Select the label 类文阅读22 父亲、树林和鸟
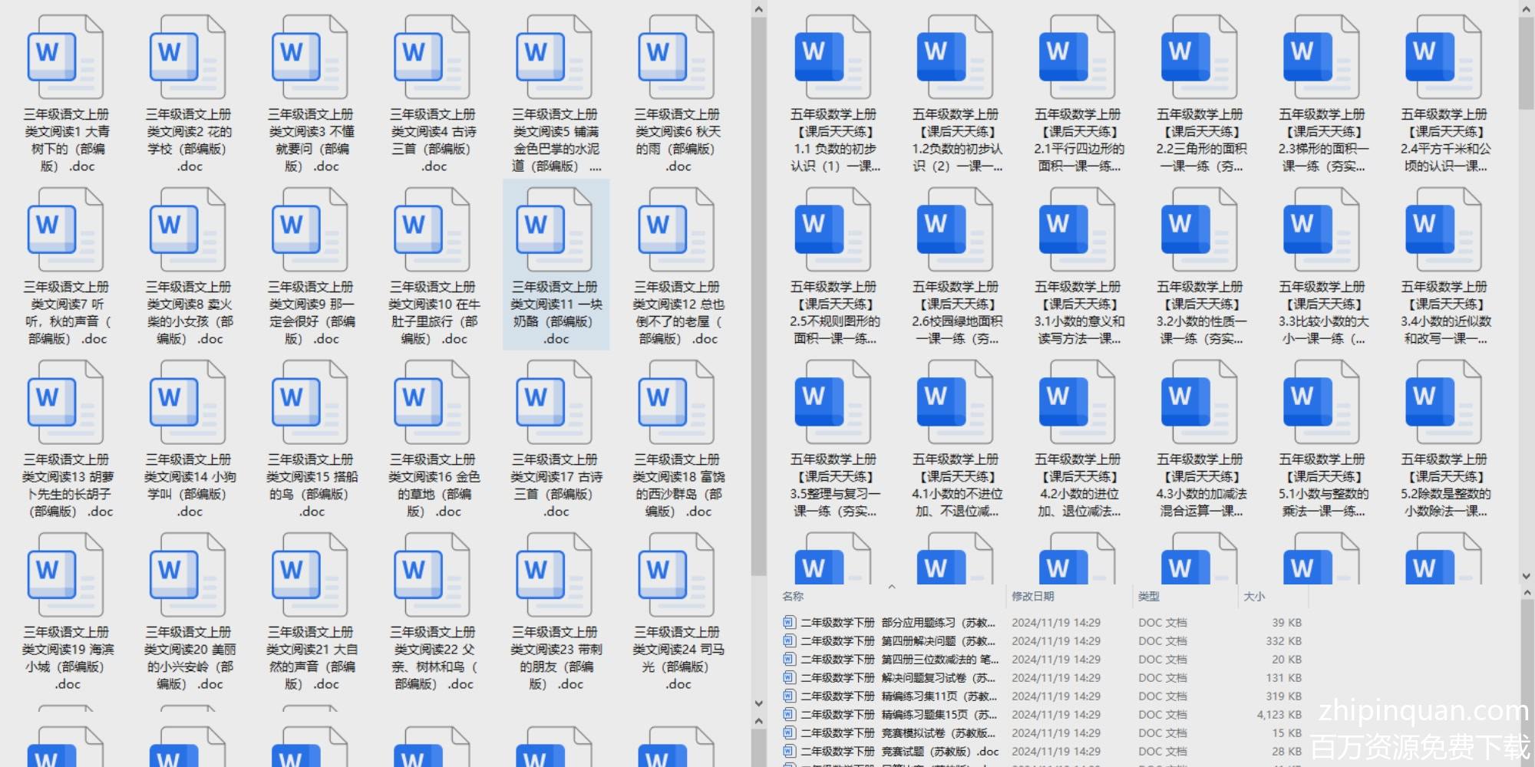This screenshot has height=767, width=1535. point(434,658)
